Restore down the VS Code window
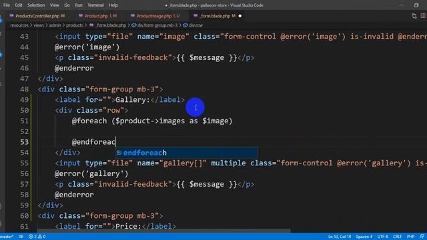 click(416, 5)
